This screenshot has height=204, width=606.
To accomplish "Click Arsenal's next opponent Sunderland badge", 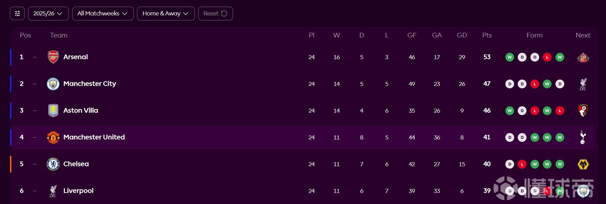I will 583,57.
